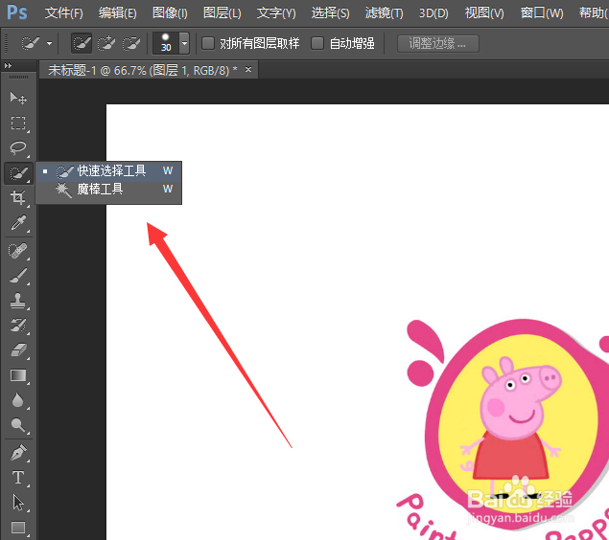Expand the toolbox using double-arrow toggle
This screenshot has width=609, height=540.
click(8, 66)
